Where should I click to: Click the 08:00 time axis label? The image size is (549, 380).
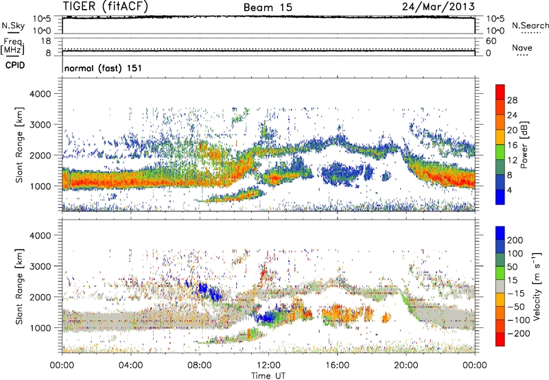[x=200, y=366]
